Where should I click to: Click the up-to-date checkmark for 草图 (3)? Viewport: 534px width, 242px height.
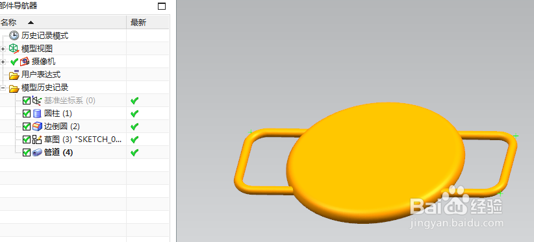[x=134, y=139]
